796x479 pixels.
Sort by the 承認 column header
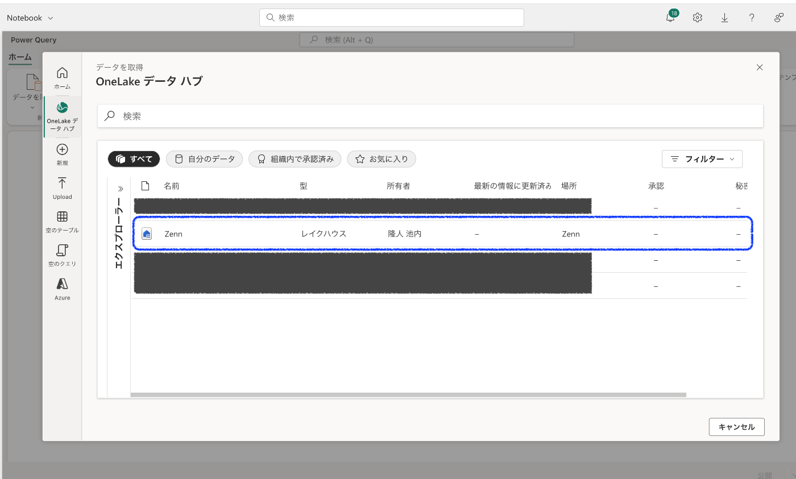pos(656,186)
